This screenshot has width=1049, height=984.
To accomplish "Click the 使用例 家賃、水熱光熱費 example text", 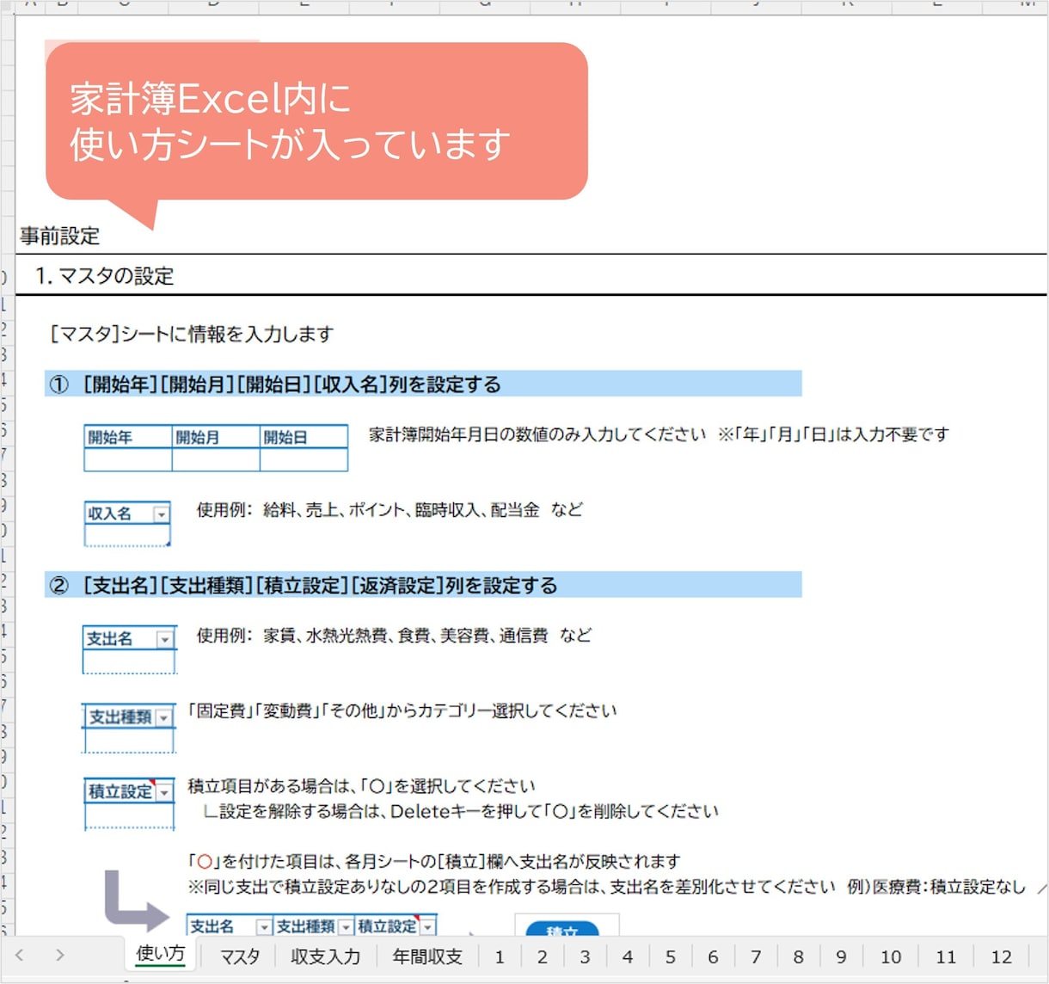I will click(x=394, y=635).
